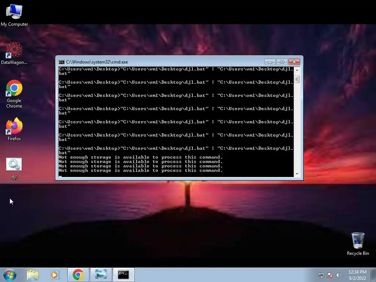376x282 pixels.
Task: Select the djl batch file icon
Action: point(14,168)
